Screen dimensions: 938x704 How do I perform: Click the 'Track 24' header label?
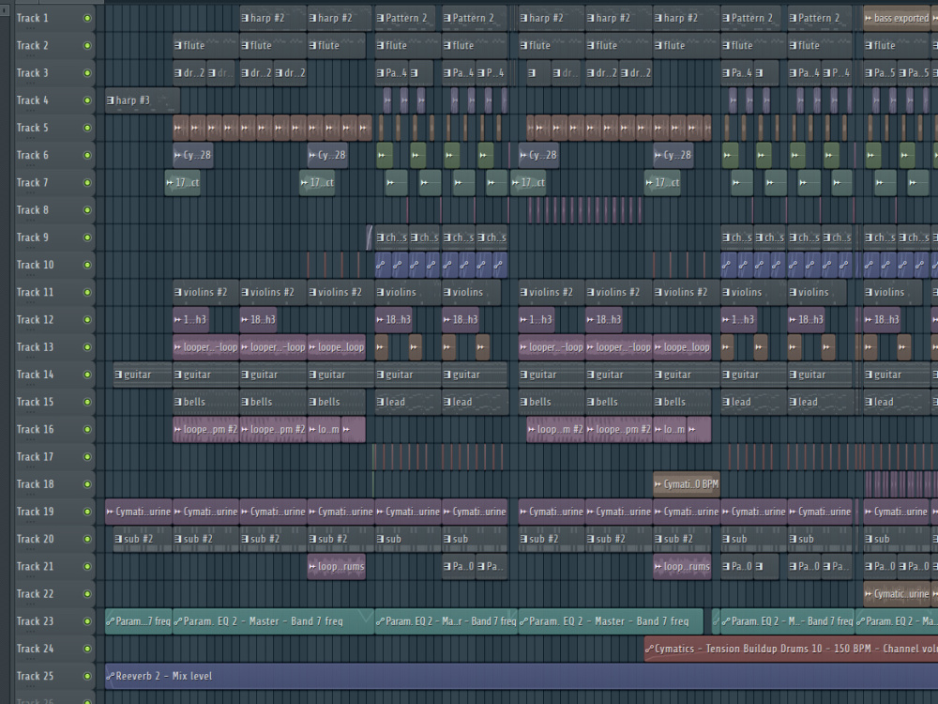tap(35, 649)
